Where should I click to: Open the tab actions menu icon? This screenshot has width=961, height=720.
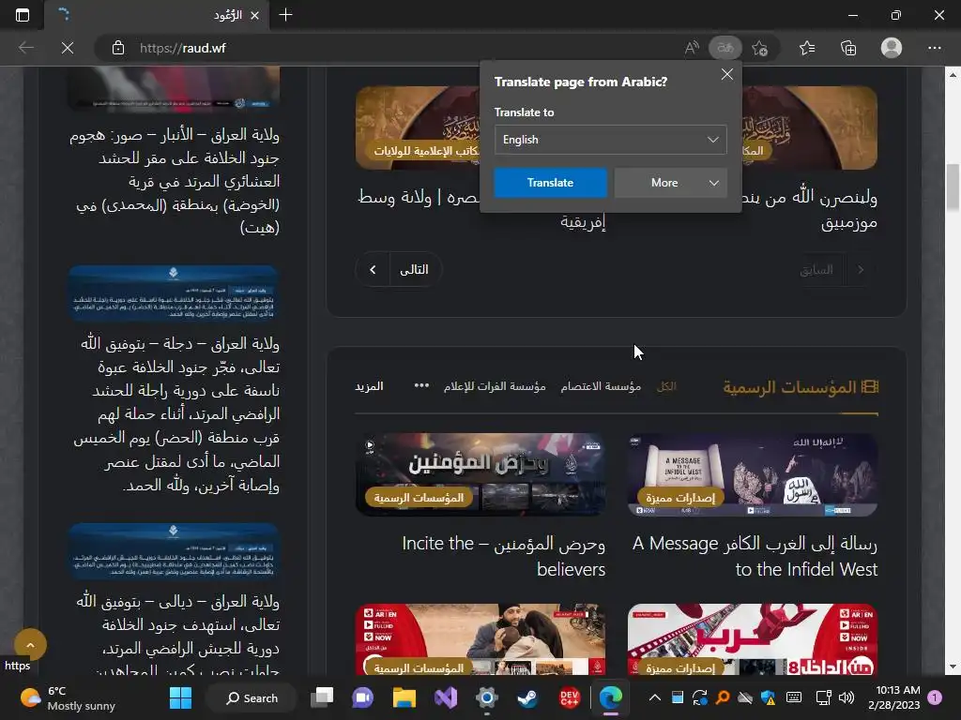coord(23,15)
